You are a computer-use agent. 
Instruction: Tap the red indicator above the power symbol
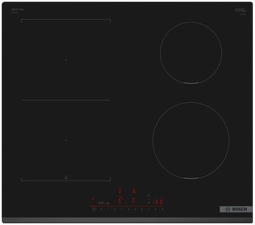tap(93, 199)
